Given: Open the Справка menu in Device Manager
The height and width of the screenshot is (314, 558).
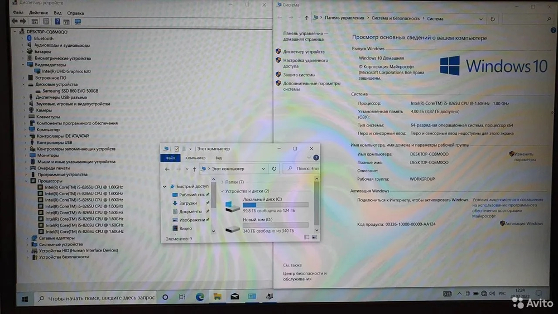Looking at the screenshot, I should (75, 13).
